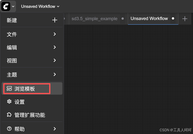Expand the 编辑 chevron arrow
The image size is (193, 134).
(x=55, y=47)
